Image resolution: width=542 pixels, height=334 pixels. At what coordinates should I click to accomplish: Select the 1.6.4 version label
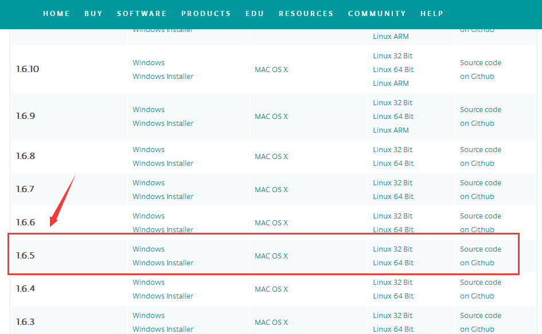point(26,288)
